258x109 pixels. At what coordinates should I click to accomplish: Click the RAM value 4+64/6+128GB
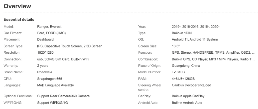[x=183, y=79]
